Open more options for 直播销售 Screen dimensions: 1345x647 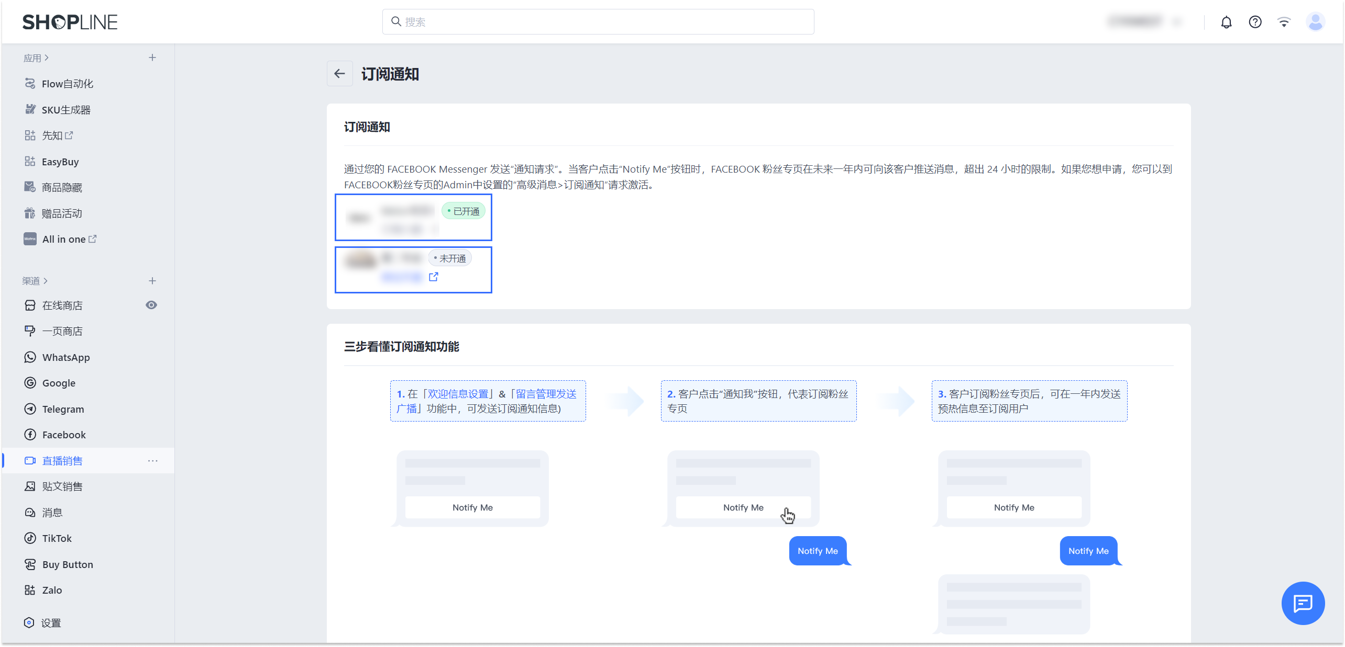[152, 461]
